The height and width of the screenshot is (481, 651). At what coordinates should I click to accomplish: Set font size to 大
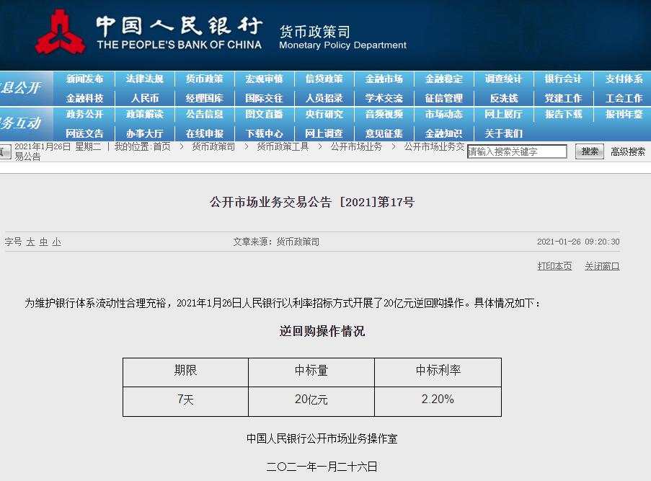pyautogui.click(x=31, y=242)
